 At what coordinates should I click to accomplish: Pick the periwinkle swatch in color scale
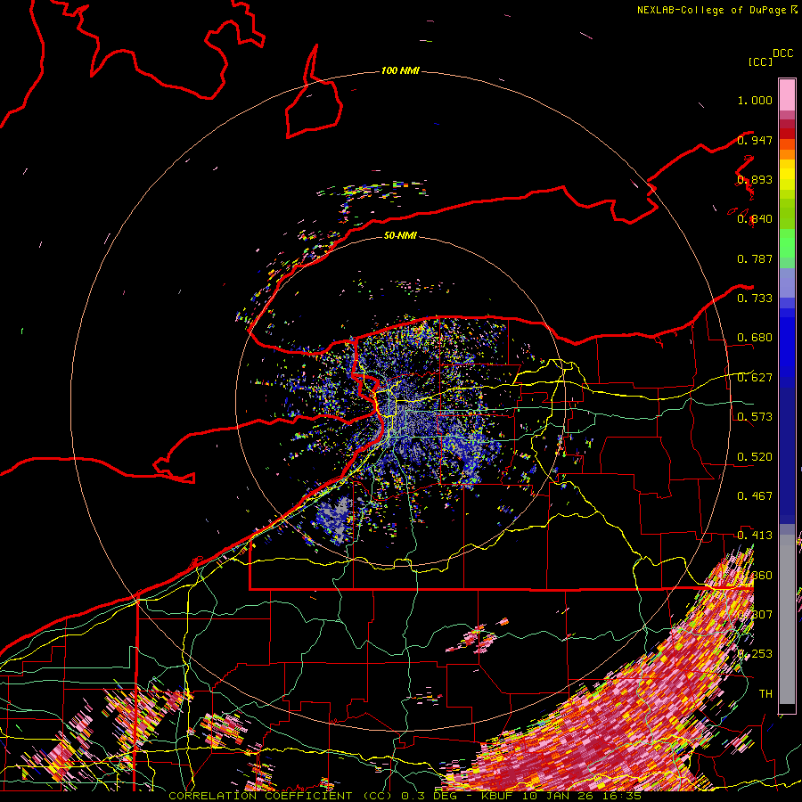click(787, 282)
